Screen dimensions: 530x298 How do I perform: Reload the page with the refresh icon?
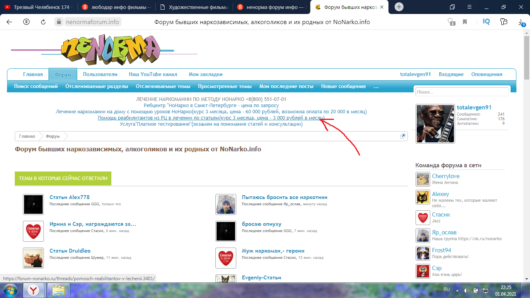coord(43,22)
